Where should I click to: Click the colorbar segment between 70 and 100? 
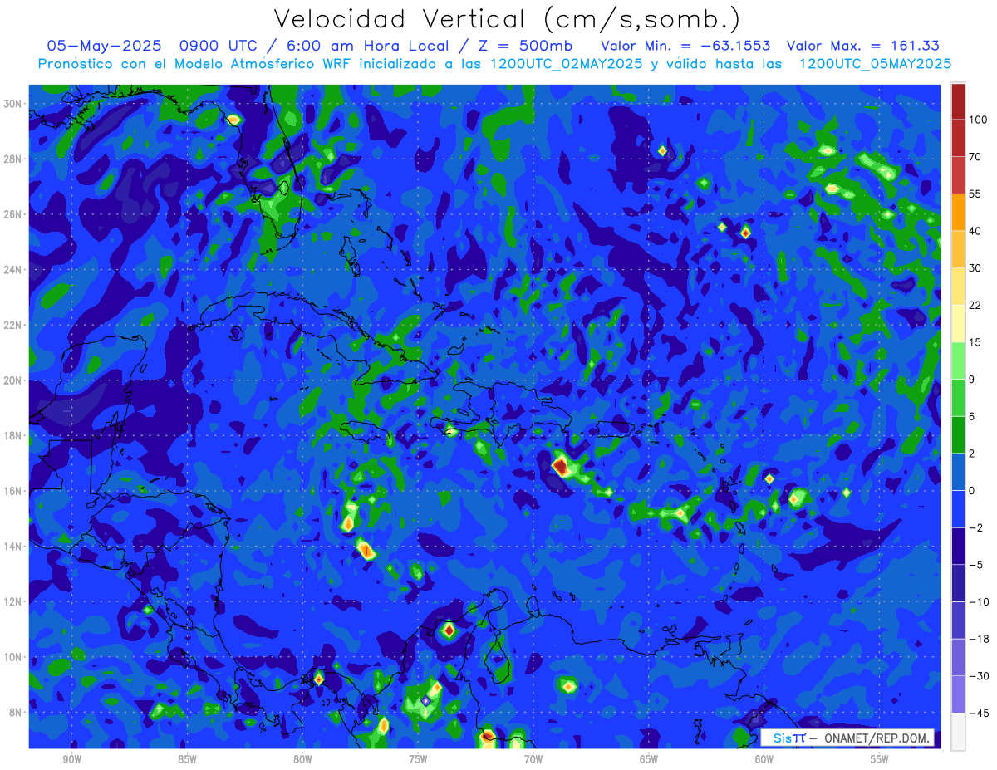point(958,138)
